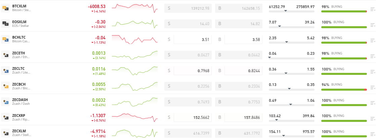Open the ZECLTC instrument name
Viewport: 376px width, 138px height.
coord(18,69)
